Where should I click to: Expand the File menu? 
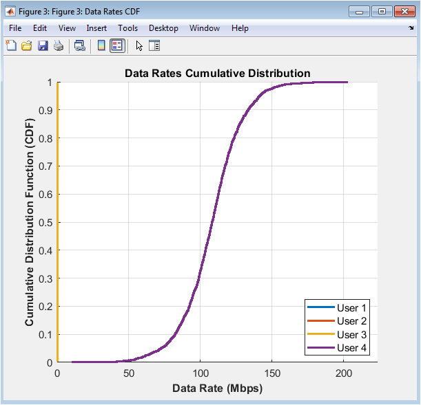16,28
